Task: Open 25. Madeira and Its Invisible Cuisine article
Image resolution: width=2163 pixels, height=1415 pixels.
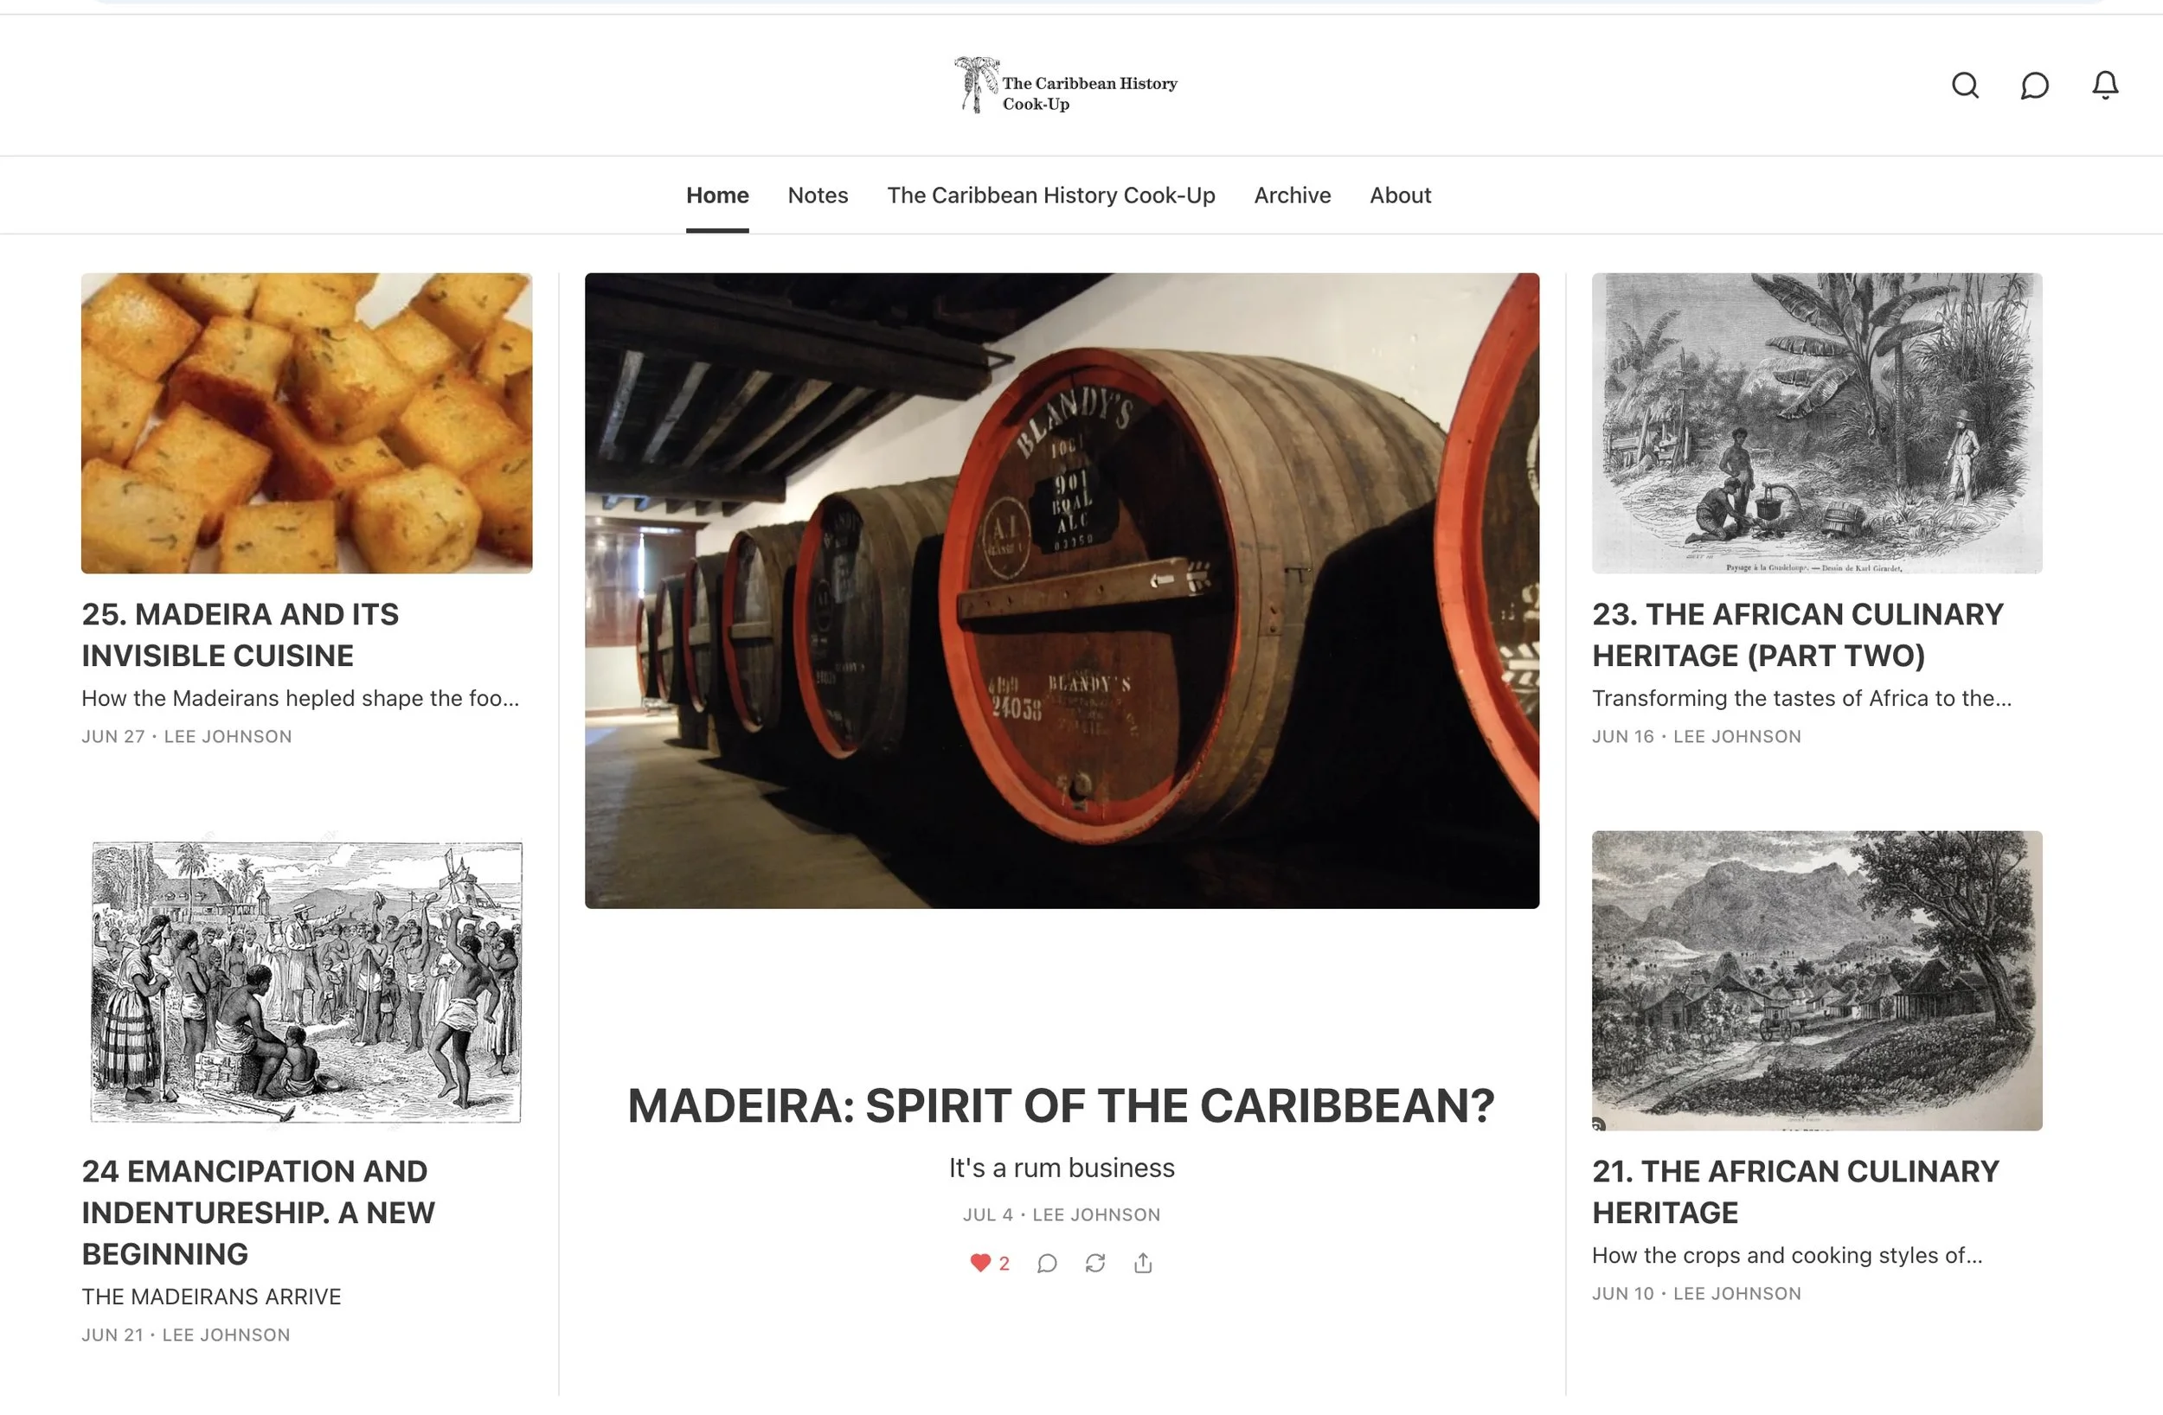Action: click(x=240, y=634)
